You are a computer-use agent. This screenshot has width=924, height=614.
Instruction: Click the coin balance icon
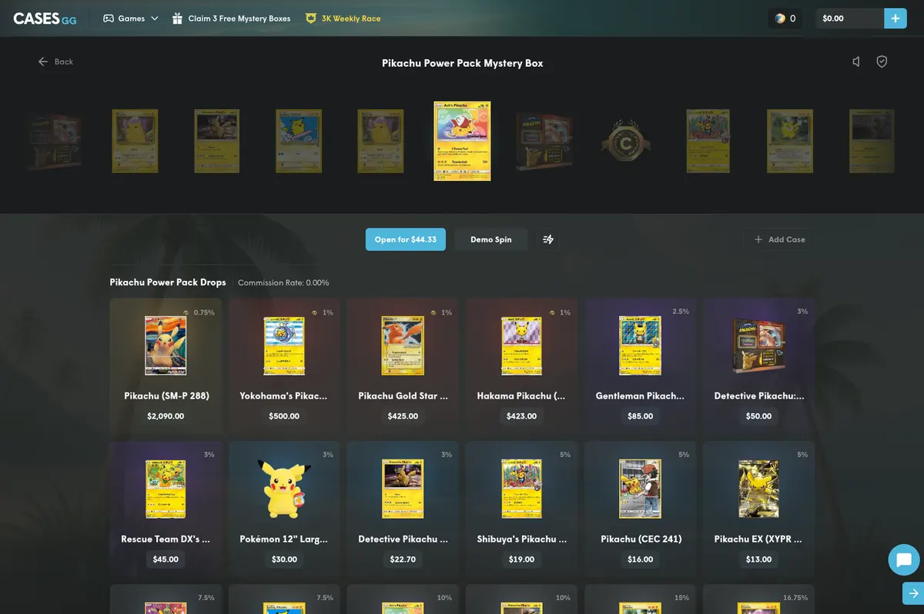[780, 18]
